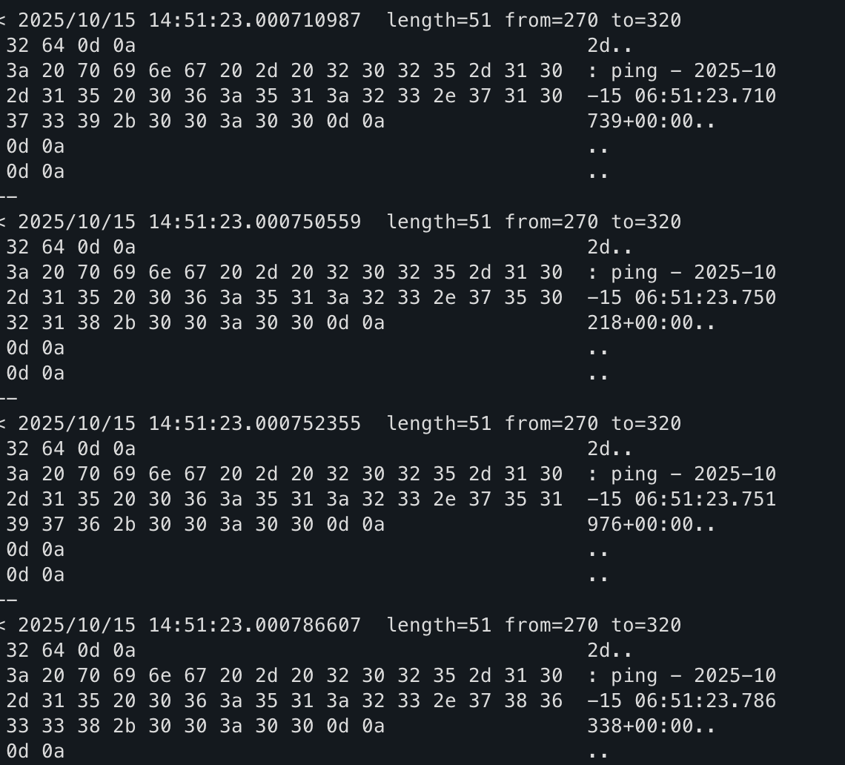Screen dimensions: 845x765
Task: Click "length=51" in the 14:51:23.000752355 header
Action: (439, 423)
